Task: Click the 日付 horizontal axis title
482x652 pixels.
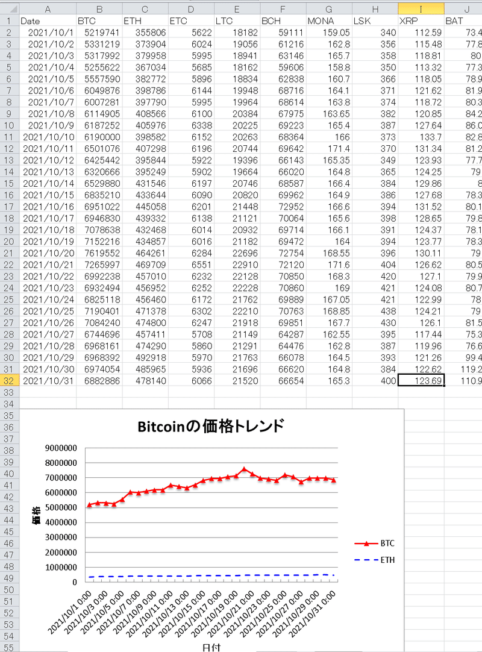Action: coord(211,647)
